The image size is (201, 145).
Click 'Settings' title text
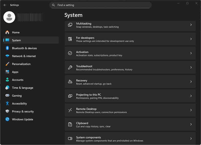point(15,5)
